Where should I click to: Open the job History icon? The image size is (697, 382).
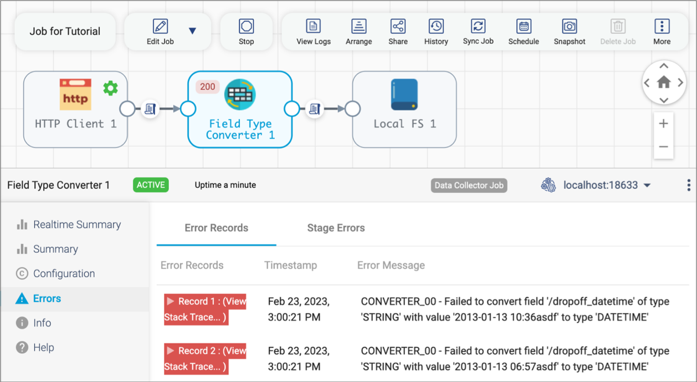[435, 26]
